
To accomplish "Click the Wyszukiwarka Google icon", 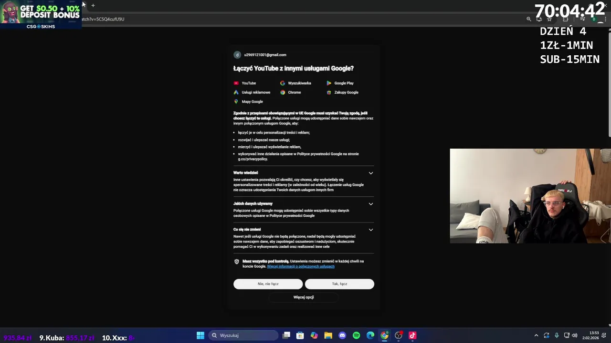I will 283,83.
